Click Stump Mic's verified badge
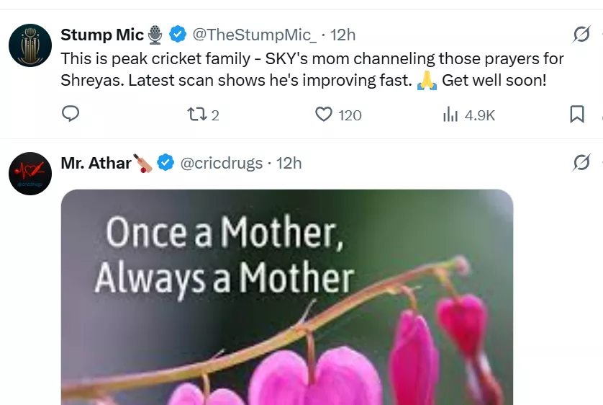603x405 pixels. click(x=178, y=35)
